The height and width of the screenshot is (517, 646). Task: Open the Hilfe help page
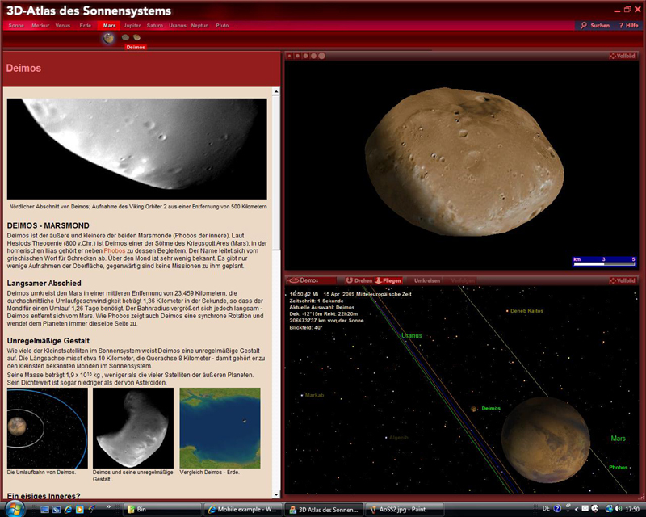pos(629,26)
